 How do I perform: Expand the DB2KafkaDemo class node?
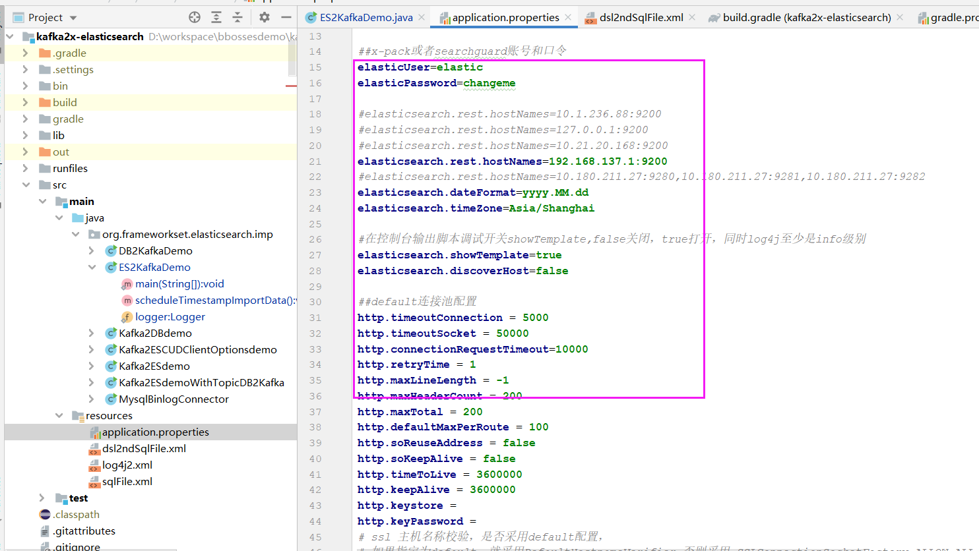(91, 250)
